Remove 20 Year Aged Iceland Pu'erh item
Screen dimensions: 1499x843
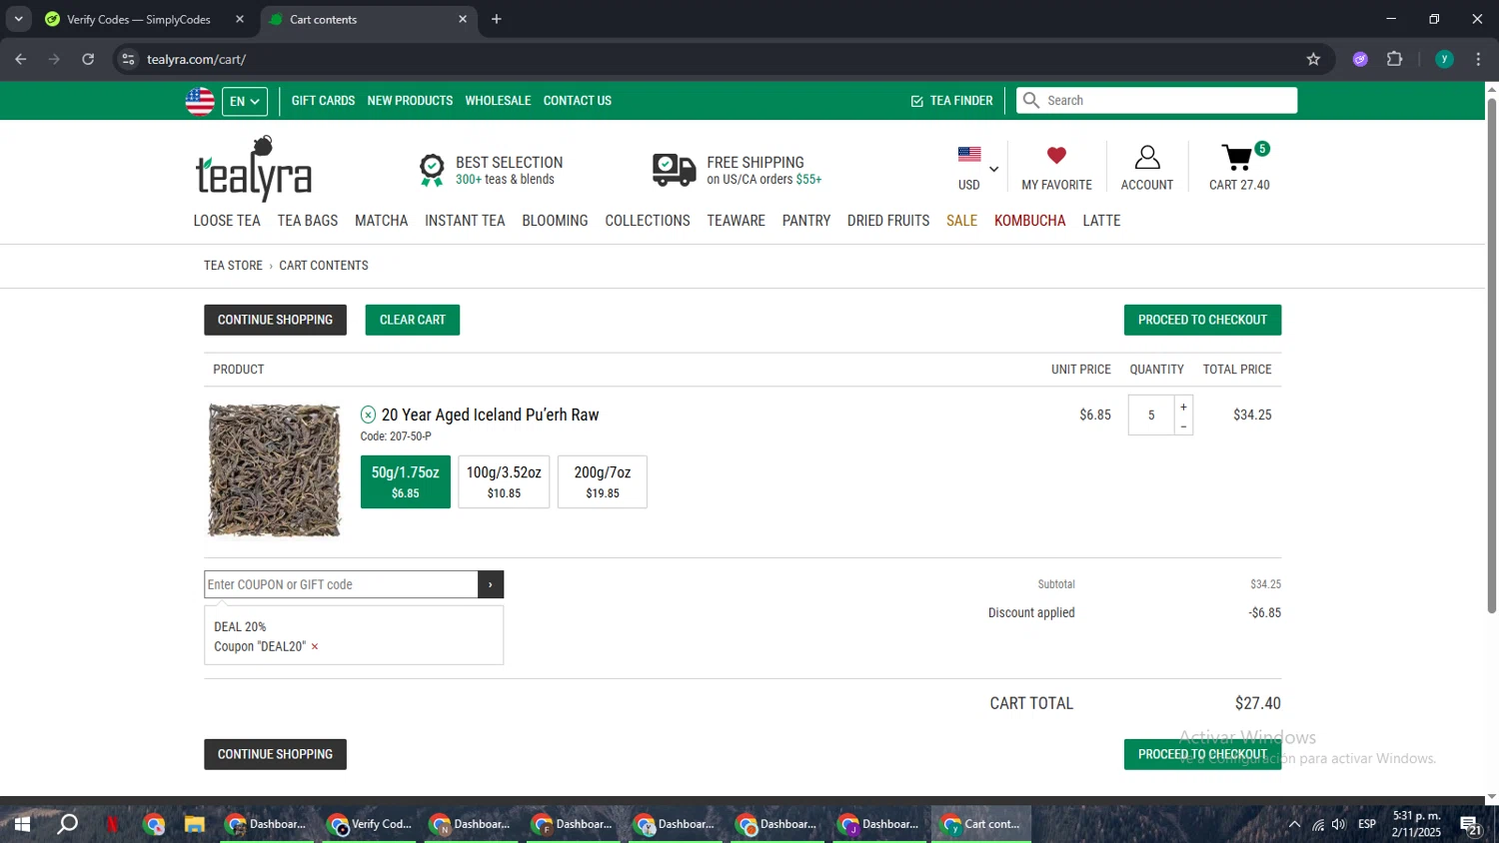pyautogui.click(x=368, y=415)
